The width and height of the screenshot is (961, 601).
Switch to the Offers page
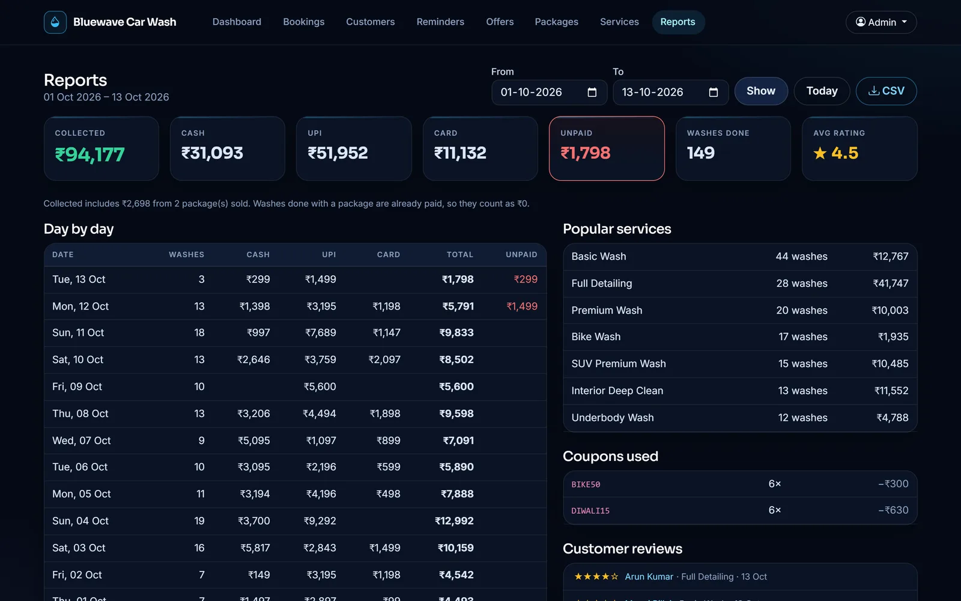[x=500, y=22]
